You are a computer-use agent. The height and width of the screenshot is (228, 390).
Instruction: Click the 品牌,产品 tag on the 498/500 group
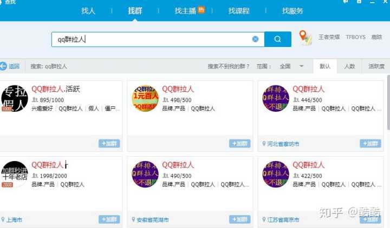click(174, 109)
